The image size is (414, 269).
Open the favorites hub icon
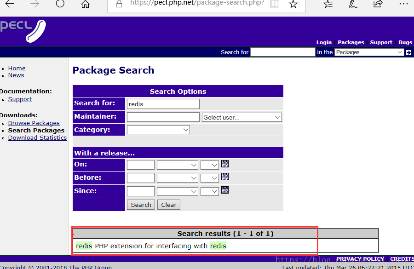pos(328,4)
